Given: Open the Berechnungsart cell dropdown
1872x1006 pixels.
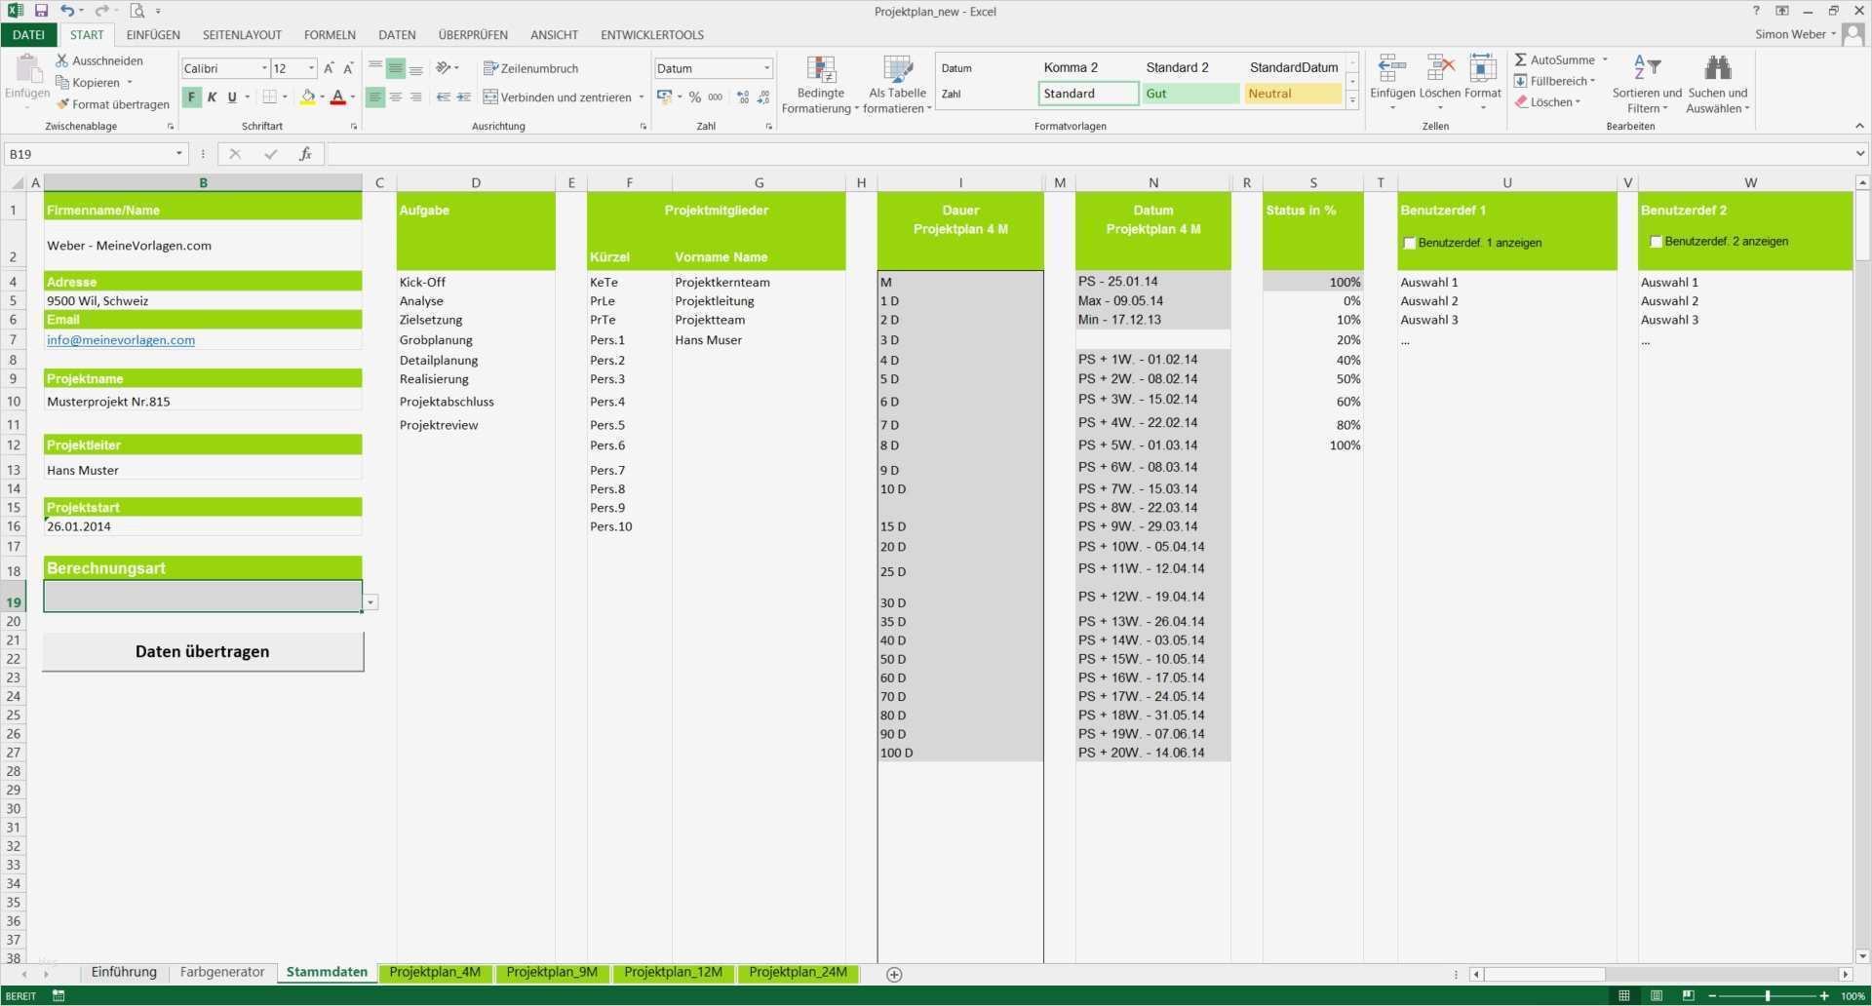Looking at the screenshot, I should pos(370,601).
